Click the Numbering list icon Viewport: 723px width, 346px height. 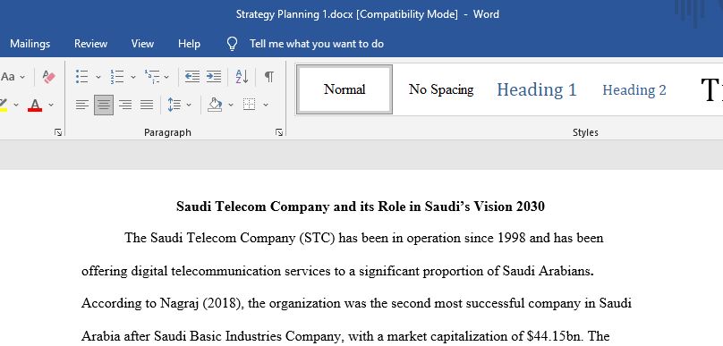(117, 77)
